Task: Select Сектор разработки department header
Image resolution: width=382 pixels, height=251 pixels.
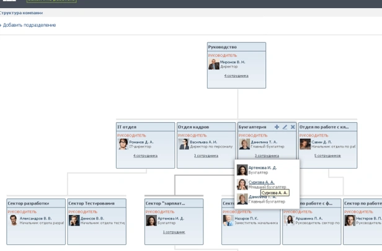Action: [x=36, y=203]
